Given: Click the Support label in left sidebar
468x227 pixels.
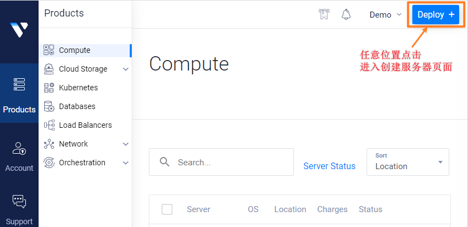Looking at the screenshot, I should (x=19, y=221).
